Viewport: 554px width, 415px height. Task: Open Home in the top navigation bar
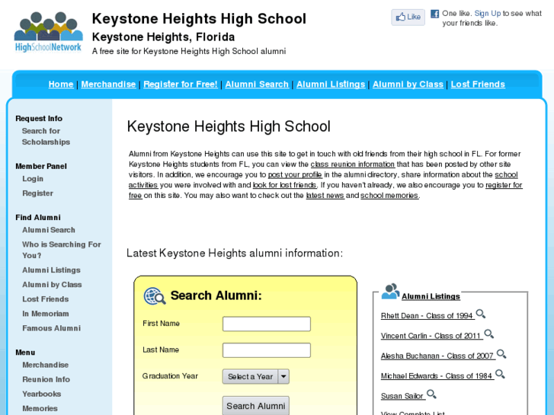[x=61, y=85]
